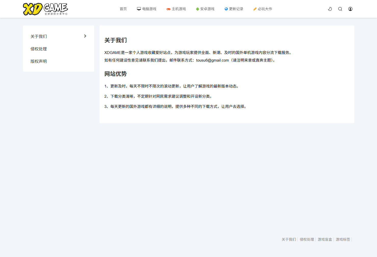377x257 pixels.
Task: Click the monitor icon for 电脑游戏
Action: pyautogui.click(x=139, y=9)
